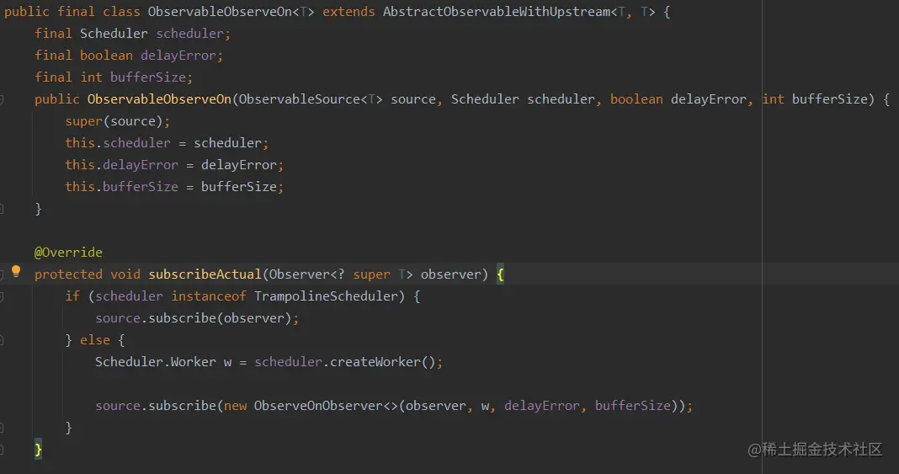Click the @Override annotation
The height and width of the screenshot is (474, 899).
point(68,253)
